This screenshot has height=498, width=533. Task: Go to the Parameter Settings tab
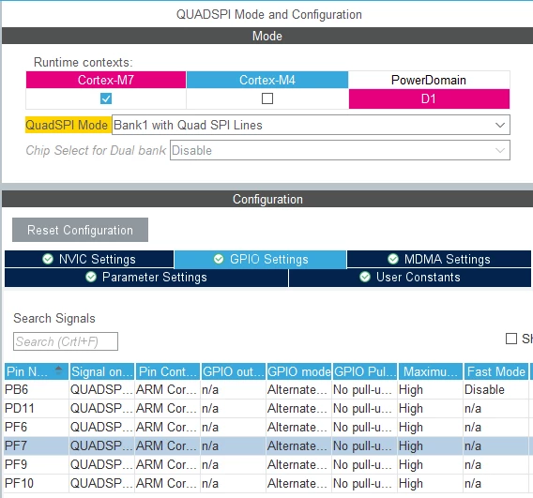[146, 278]
